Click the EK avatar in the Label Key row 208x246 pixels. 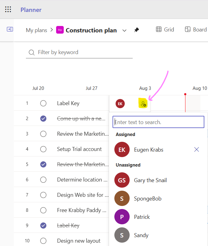[120, 104]
